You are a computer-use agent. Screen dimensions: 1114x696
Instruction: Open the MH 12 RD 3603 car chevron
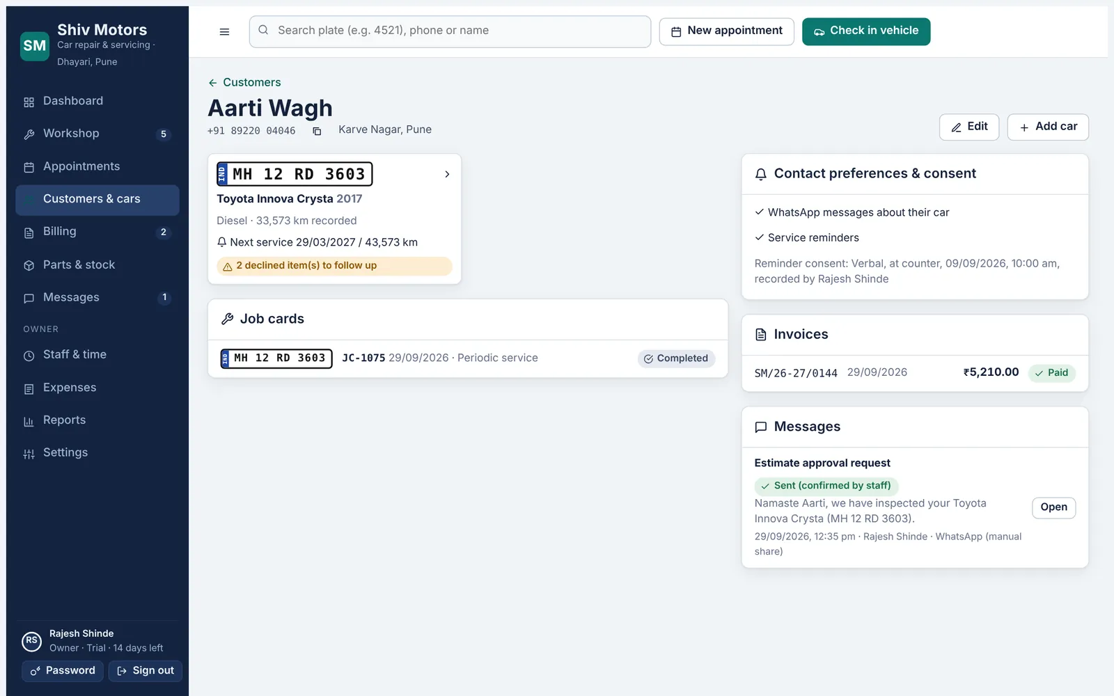447,174
